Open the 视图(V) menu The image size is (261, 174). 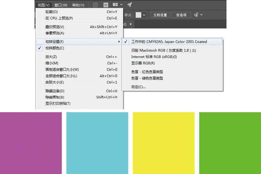point(43,5)
